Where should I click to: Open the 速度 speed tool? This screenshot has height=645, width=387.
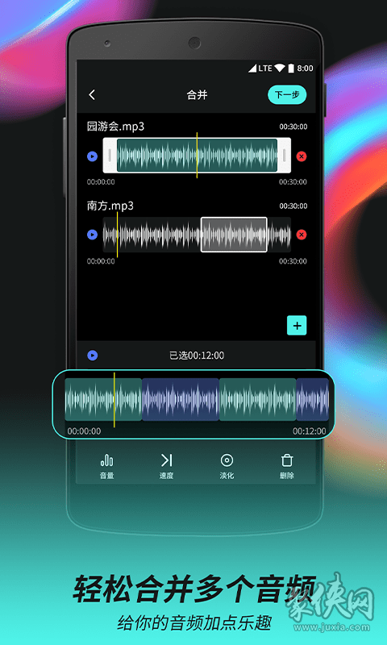coord(167,468)
